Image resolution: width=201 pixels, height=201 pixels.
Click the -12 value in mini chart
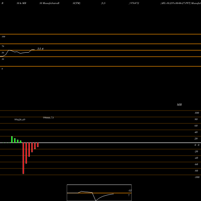[x=129, y=191]
